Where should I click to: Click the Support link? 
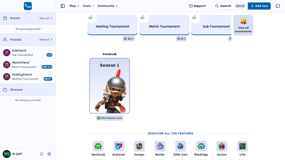[x=197, y=6]
